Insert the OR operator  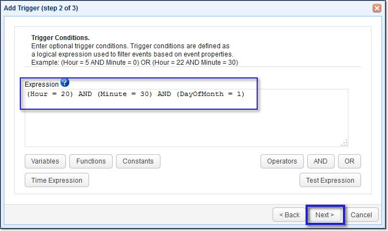click(x=349, y=161)
